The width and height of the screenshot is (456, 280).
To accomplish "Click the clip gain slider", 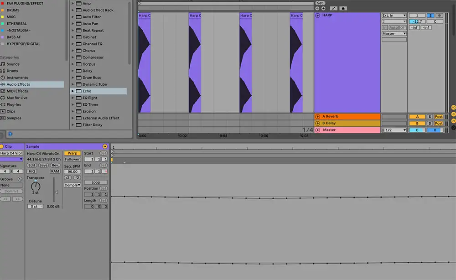I will point(55,192).
